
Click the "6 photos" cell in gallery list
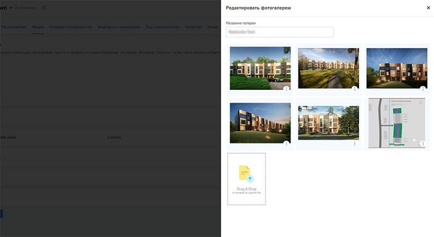coord(114,137)
